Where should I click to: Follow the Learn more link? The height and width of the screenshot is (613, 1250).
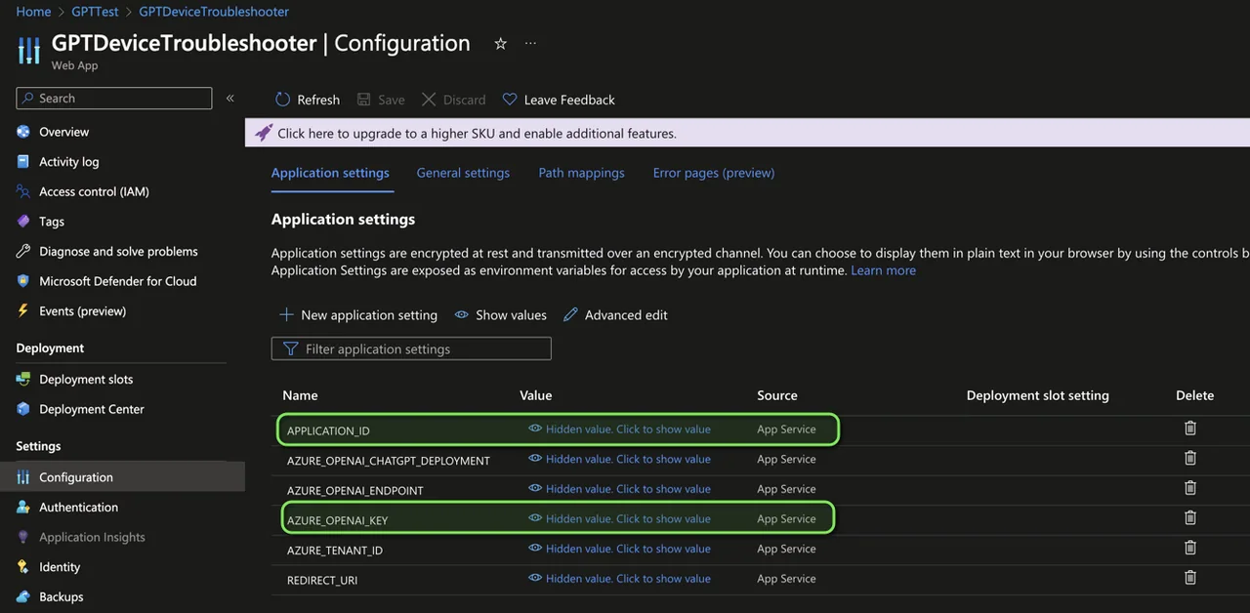[883, 270]
